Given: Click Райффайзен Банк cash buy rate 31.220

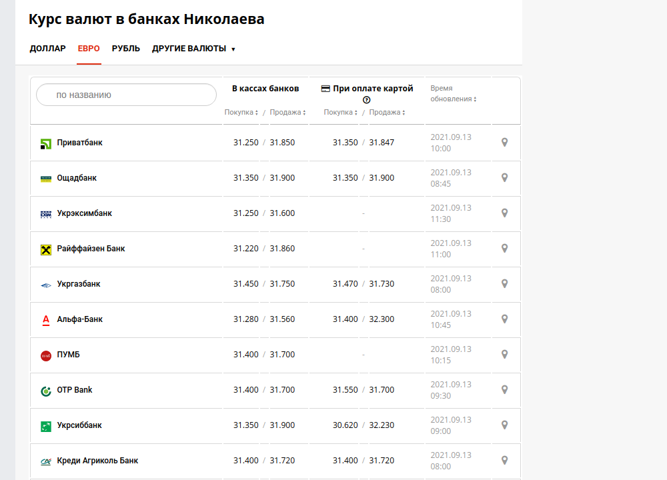Looking at the screenshot, I should tap(246, 248).
